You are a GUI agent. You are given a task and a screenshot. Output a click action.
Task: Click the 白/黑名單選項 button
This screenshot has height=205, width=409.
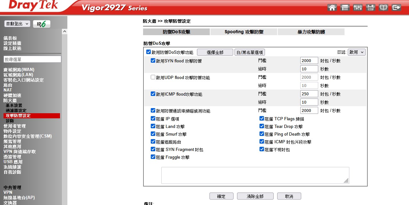click(x=250, y=52)
